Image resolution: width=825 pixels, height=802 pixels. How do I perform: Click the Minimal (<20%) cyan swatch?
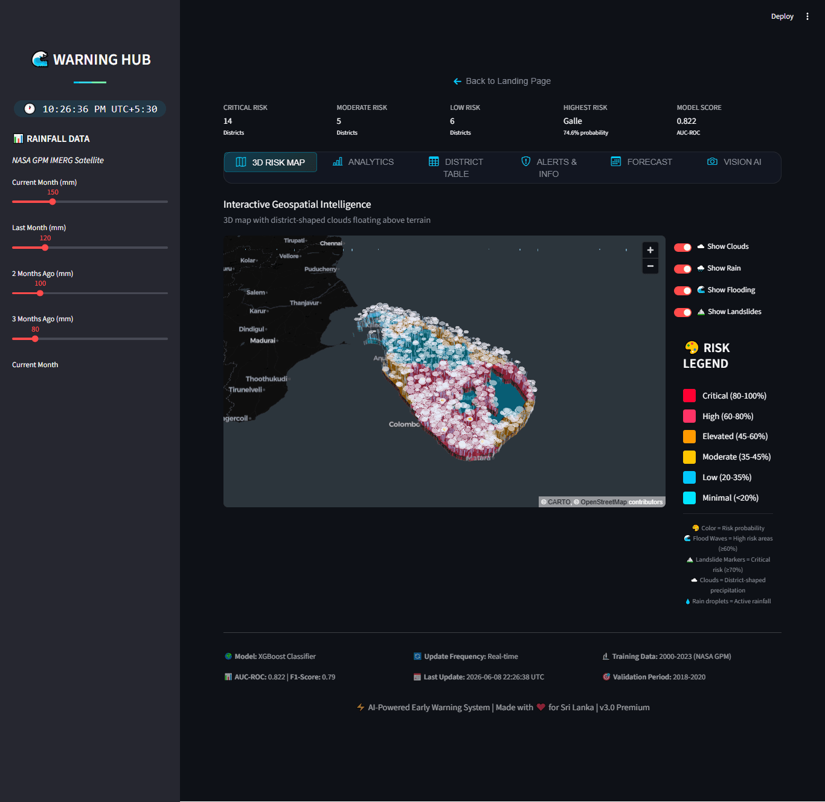[x=689, y=498]
